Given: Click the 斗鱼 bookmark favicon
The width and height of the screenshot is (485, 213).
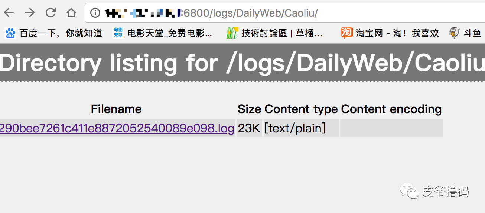Looking at the screenshot, I should pos(455,33).
